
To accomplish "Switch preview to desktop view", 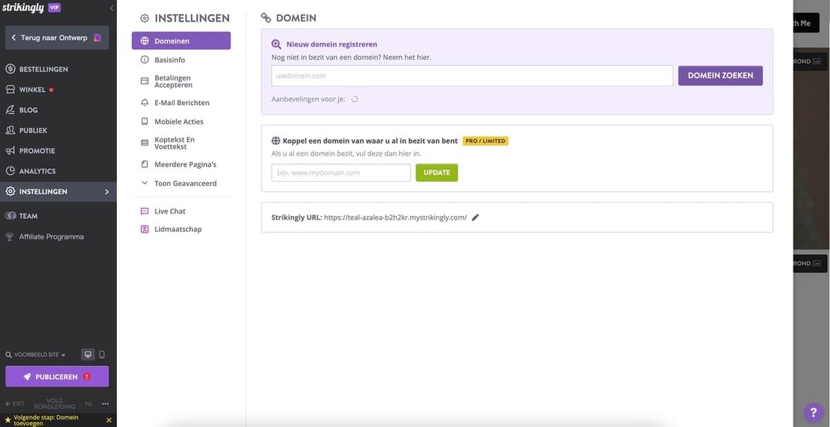I will click(87, 354).
